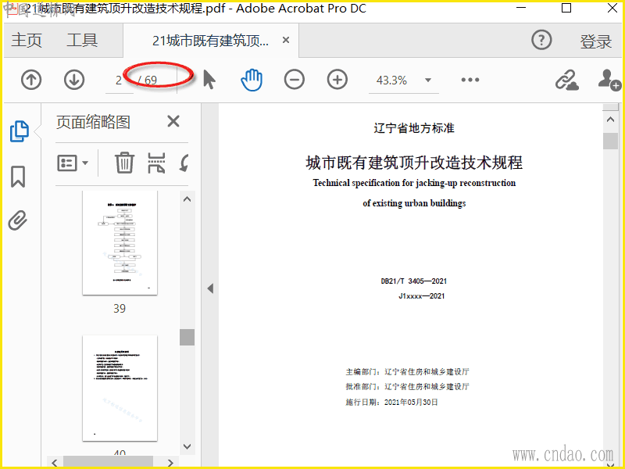The height and width of the screenshot is (469, 625).
Task: Switch to the 工具 tab
Action: (82, 41)
